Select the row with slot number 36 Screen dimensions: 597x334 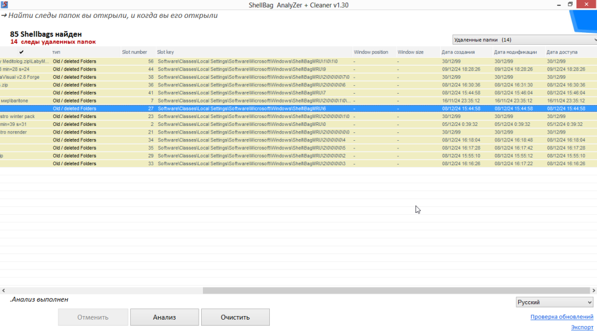[298, 85]
